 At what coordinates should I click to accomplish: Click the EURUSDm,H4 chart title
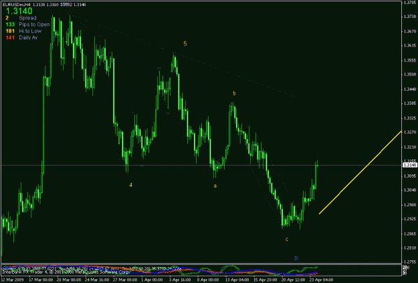pyautogui.click(x=17, y=5)
